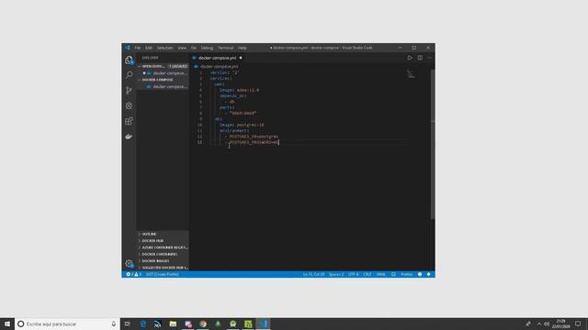Open the Source Control view
Viewport: 588px width, 330px height.
[x=129, y=90]
